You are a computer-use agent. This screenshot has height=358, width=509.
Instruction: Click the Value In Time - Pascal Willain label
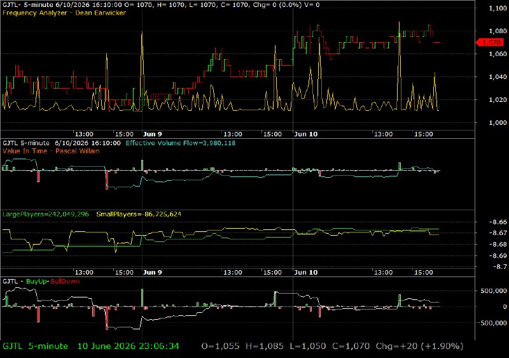pyautogui.click(x=51, y=151)
